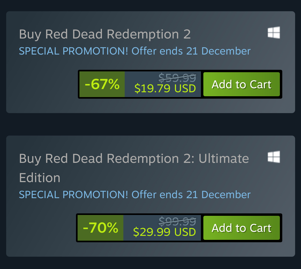The image size is (301, 269).
Task: Click "USD" next to the $29.99 price
Action: pyautogui.click(x=185, y=232)
